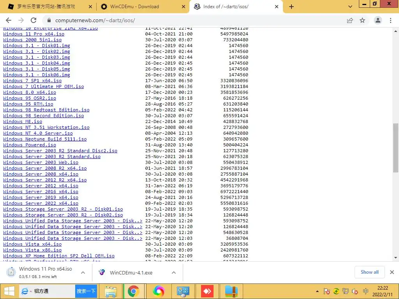399x299 pixels.
Task: Click the forward navigation arrow
Action: pyautogui.click(x=21, y=20)
